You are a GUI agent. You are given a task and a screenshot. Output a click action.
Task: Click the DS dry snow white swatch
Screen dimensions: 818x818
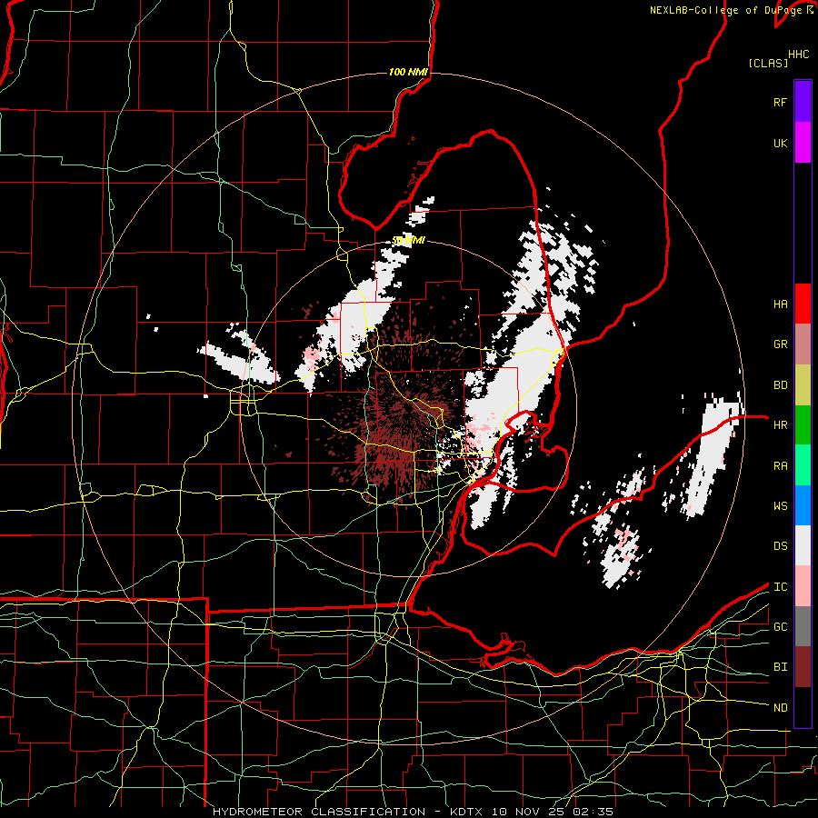point(803,545)
